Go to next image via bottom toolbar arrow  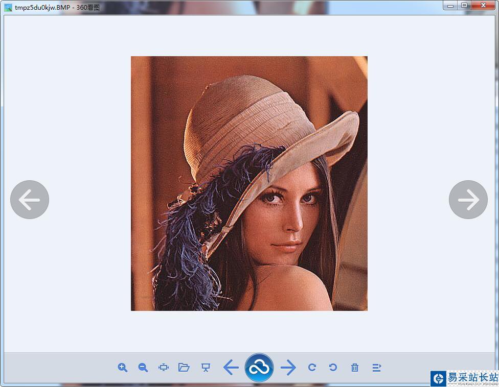(288, 368)
